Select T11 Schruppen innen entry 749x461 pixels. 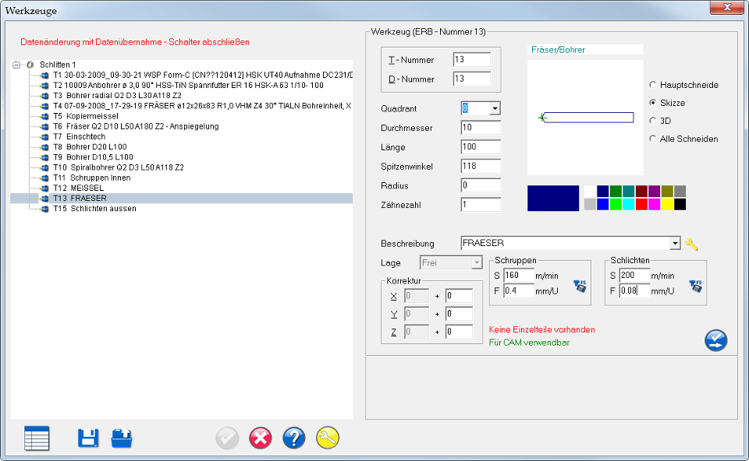(x=92, y=178)
